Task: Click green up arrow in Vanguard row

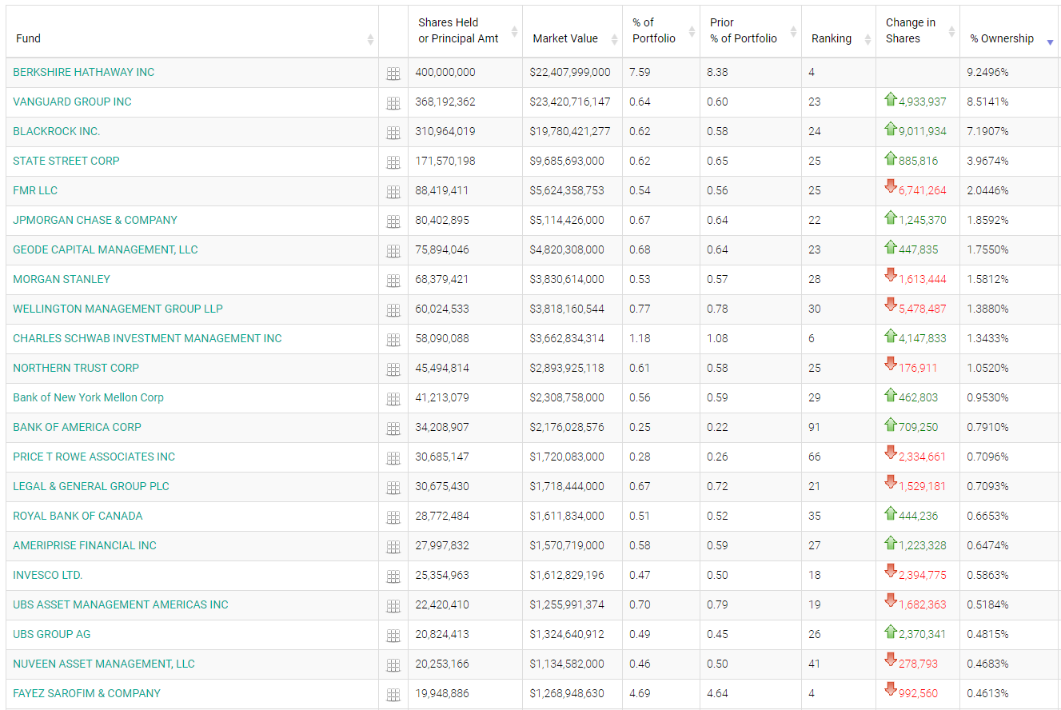Action: pyautogui.click(x=891, y=99)
